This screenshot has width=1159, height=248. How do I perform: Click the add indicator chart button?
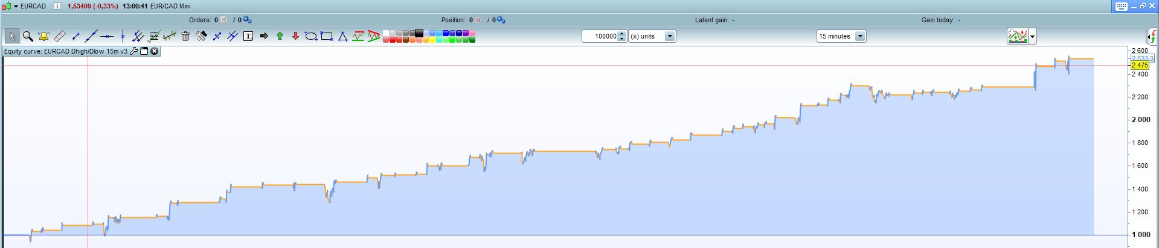click(1018, 37)
